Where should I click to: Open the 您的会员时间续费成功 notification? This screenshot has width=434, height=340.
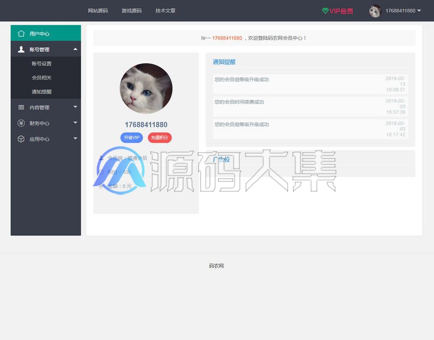[310, 107]
